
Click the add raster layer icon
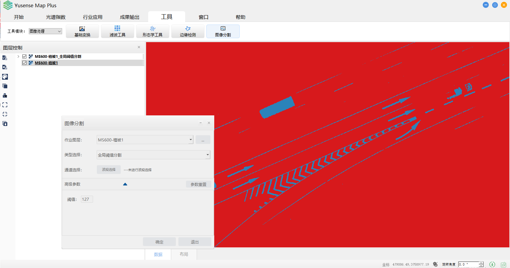pos(5,67)
